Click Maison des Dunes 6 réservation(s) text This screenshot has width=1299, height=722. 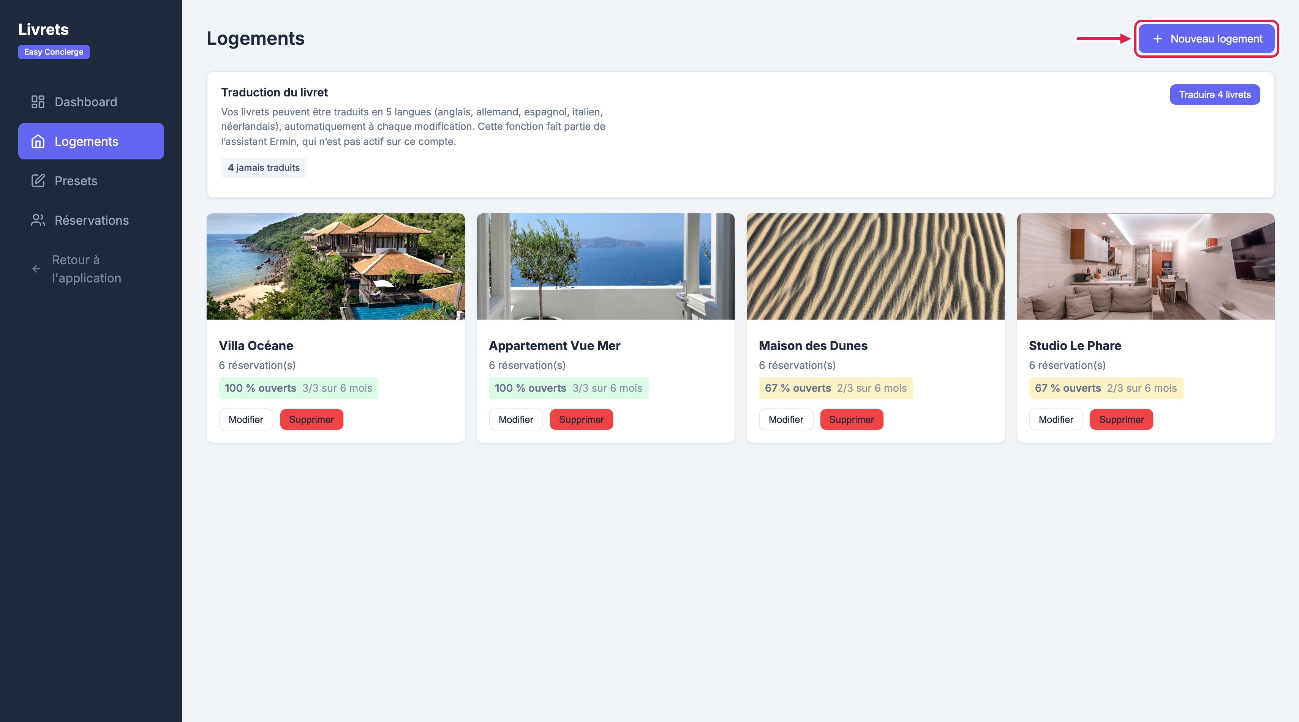click(x=797, y=365)
